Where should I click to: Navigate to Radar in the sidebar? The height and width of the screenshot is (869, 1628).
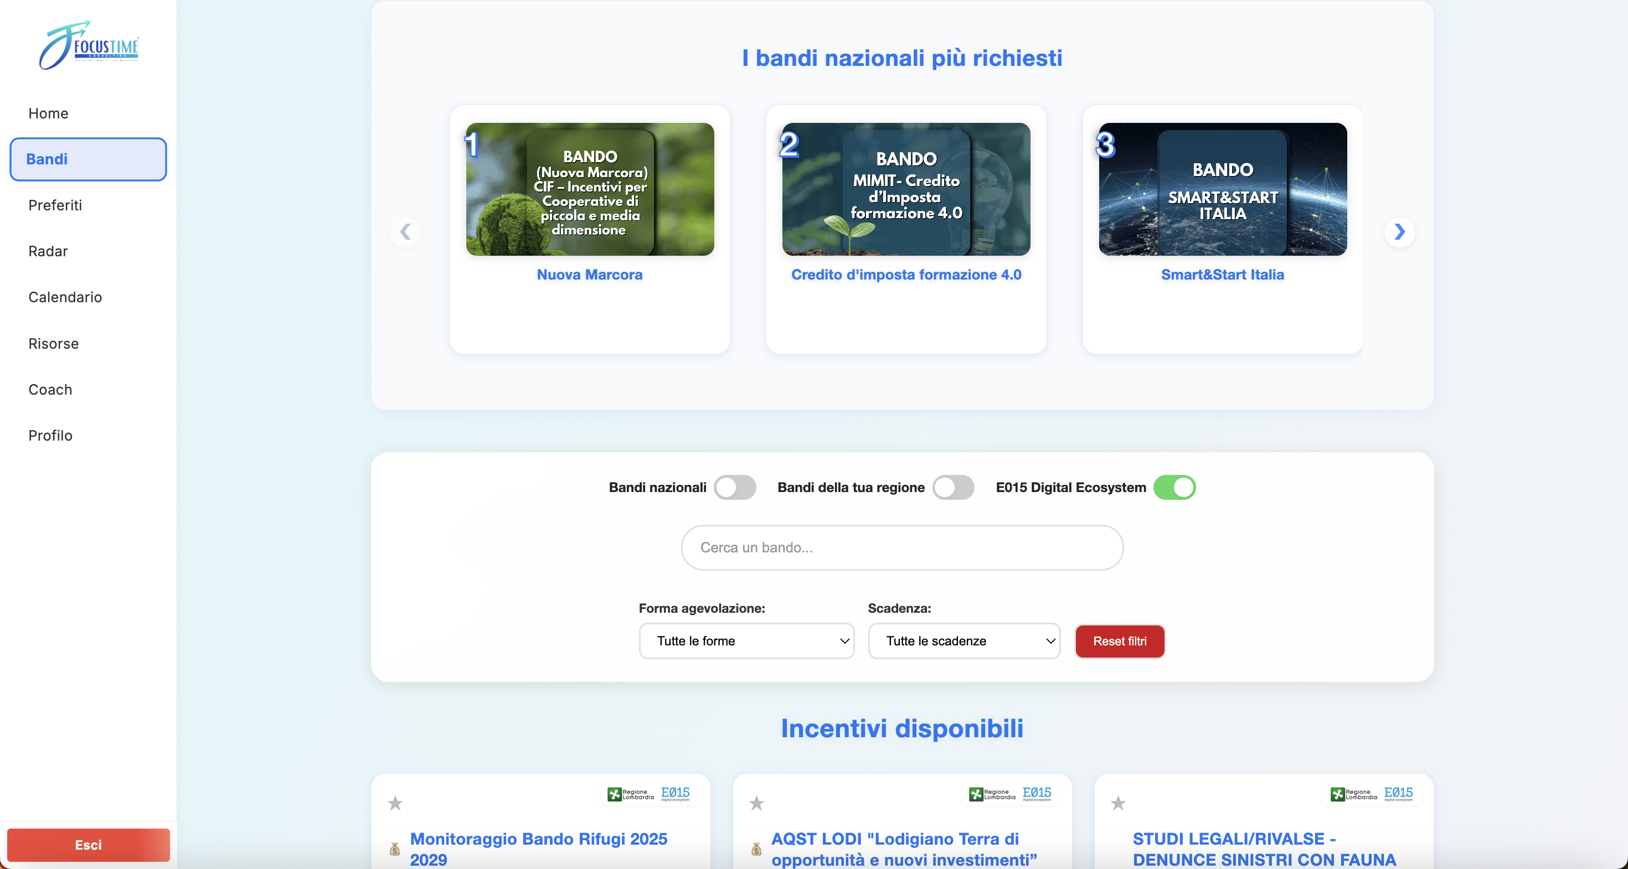[48, 251]
